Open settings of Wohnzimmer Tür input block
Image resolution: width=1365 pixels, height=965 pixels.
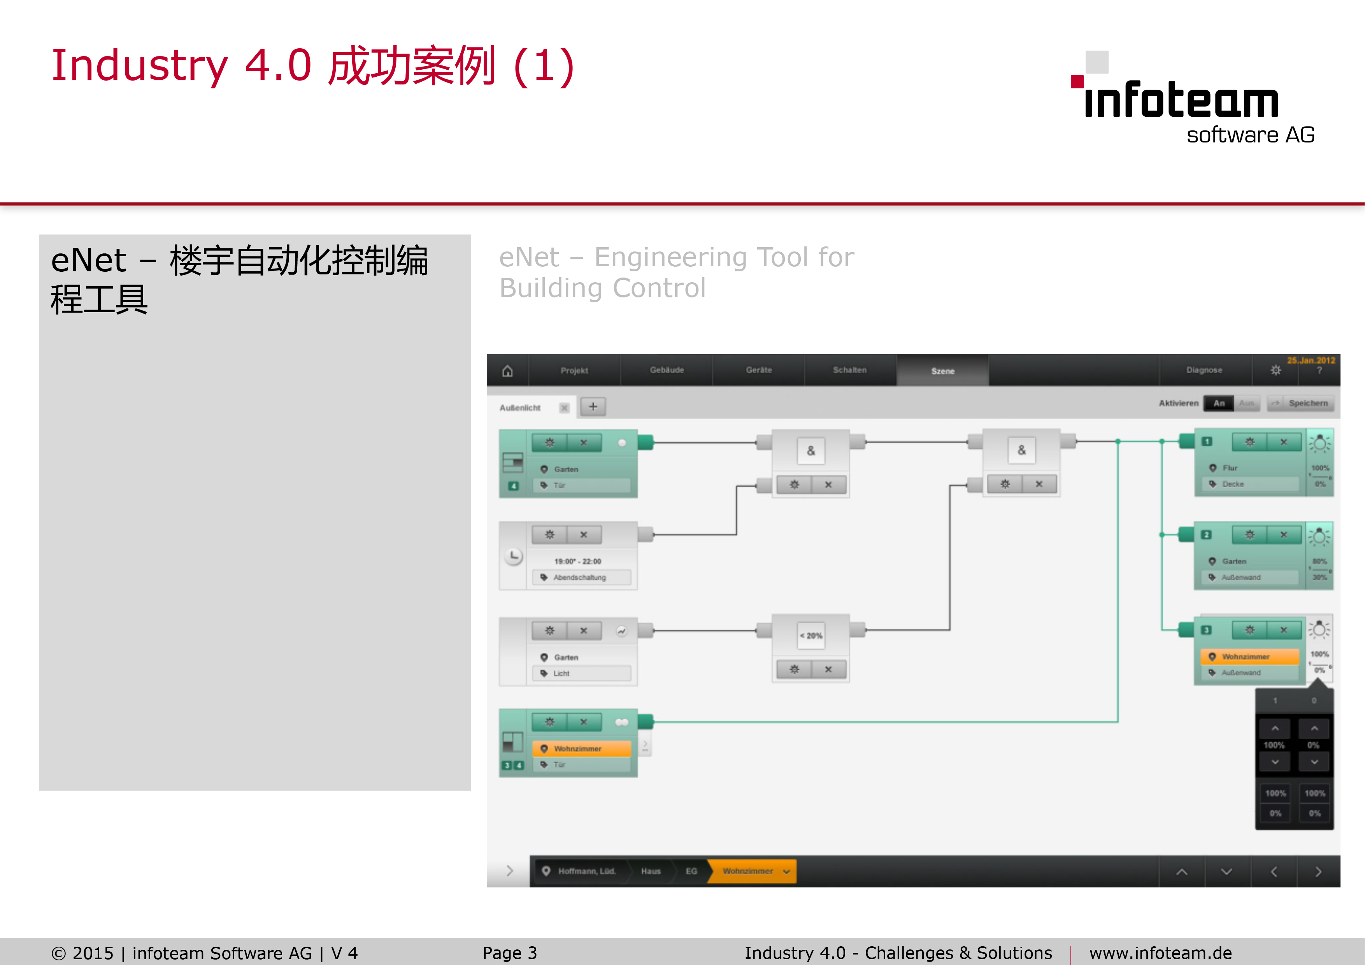pos(549,722)
